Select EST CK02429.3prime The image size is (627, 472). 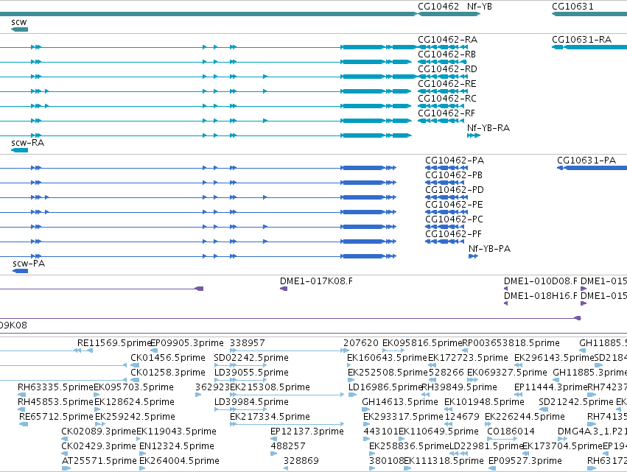click(x=99, y=447)
